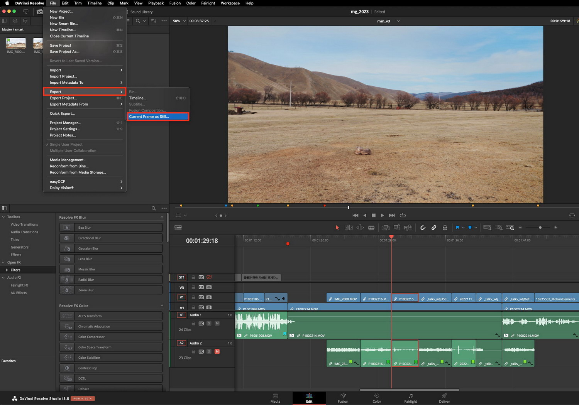Open the viewer zoom 58% dropdown
The width and height of the screenshot is (579, 405).
pyautogui.click(x=179, y=21)
